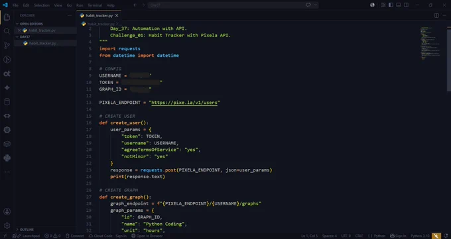Open errors and warnings count in status bar
Viewport: 451px width, 239px height.
52,236
